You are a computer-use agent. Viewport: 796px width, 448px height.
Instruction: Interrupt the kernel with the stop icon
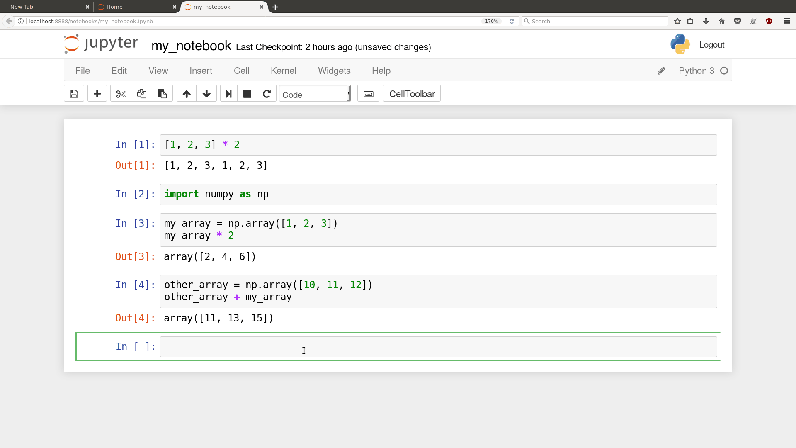tap(247, 94)
